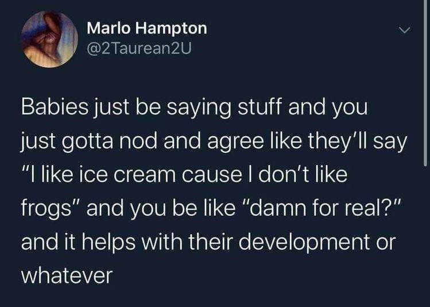Click the word "stuff" in the first line

coord(259,107)
